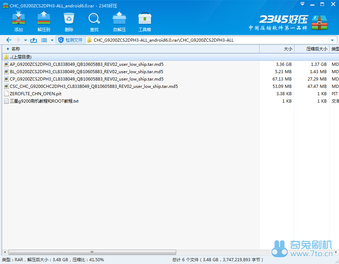
Task: Open the navigation history dropdown arrow
Action: pos(26,40)
